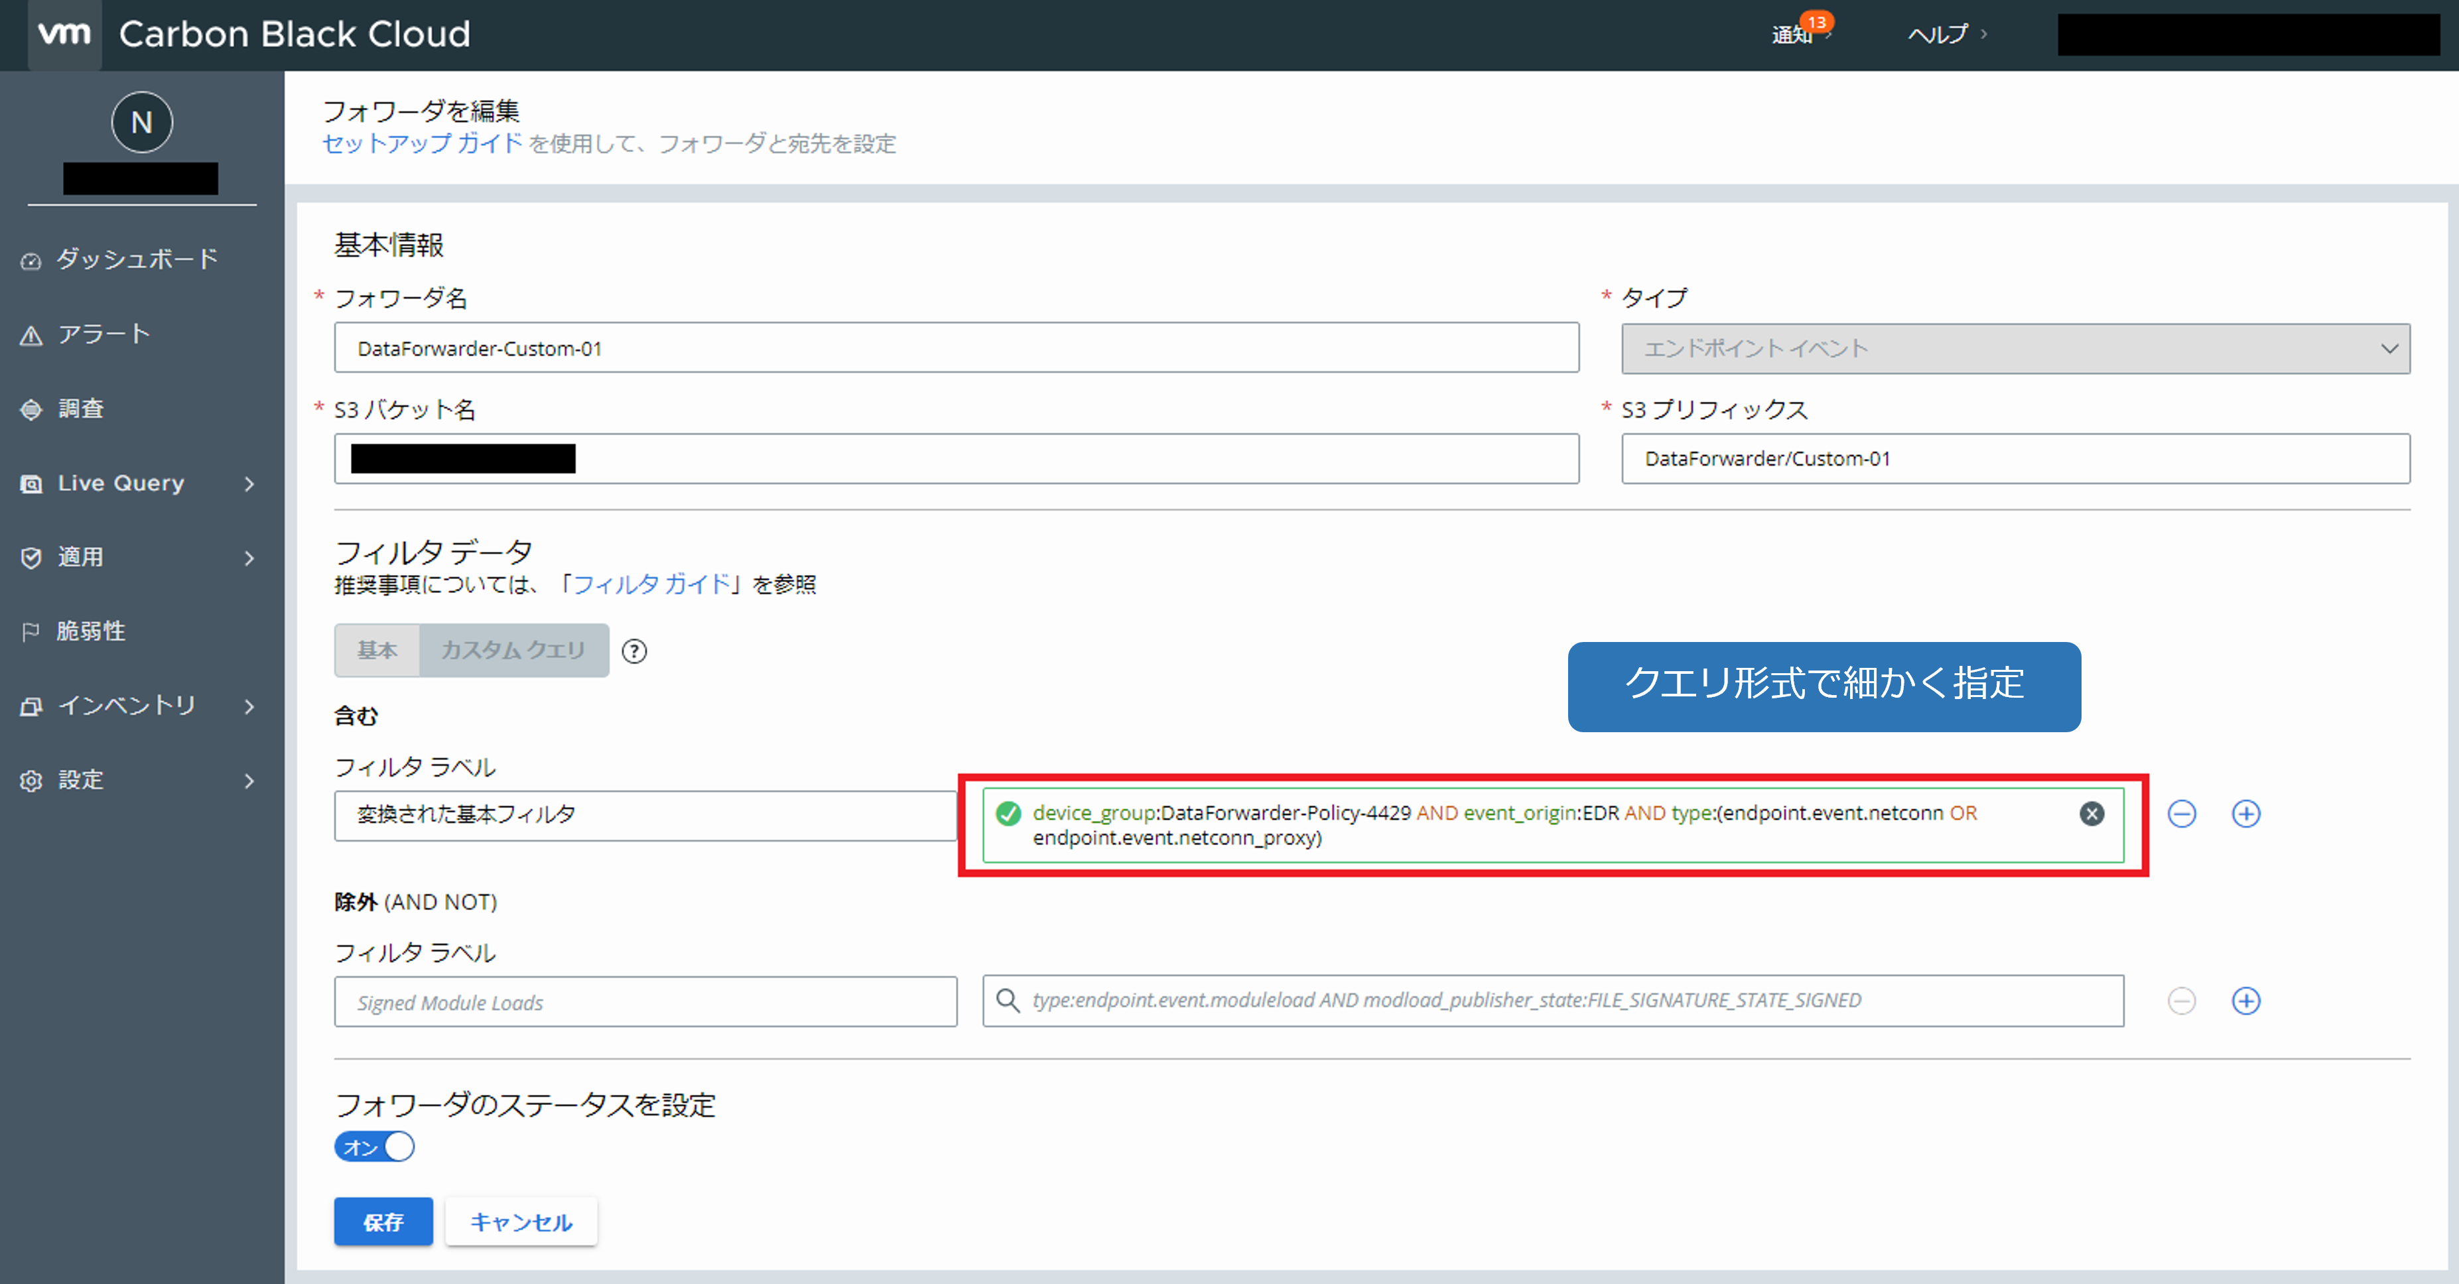Click the 除外 (AND NOT) label
2459x1284 pixels.
(415, 901)
